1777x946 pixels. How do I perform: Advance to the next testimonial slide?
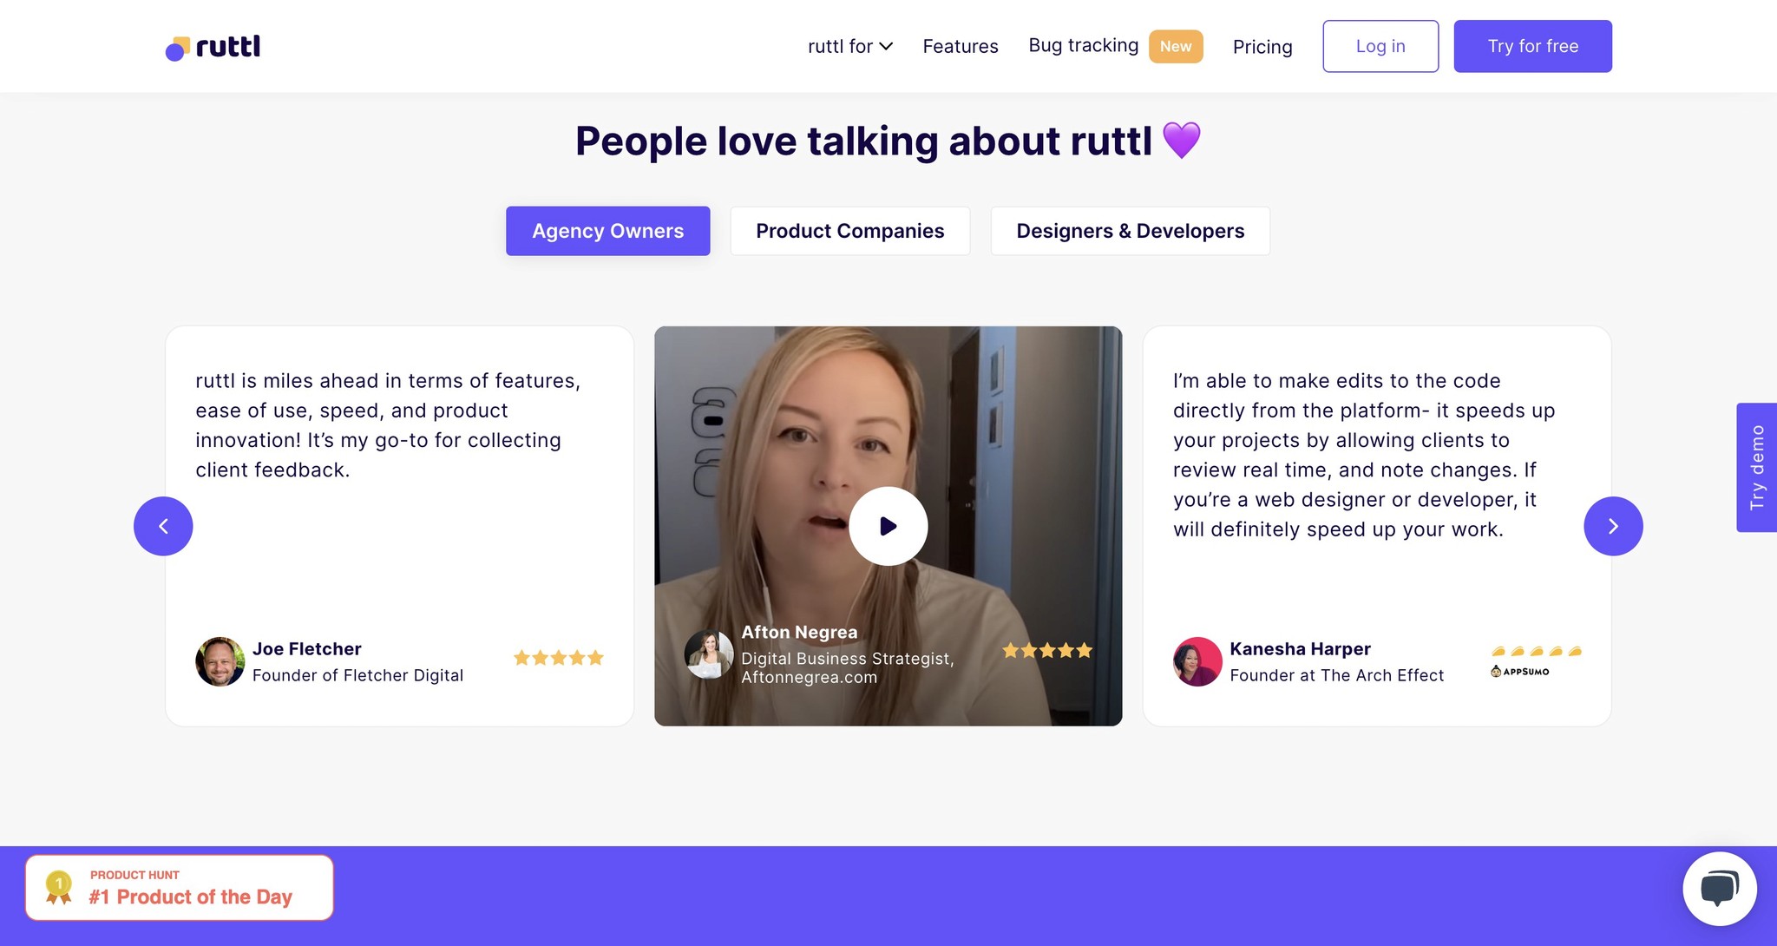tap(1613, 526)
